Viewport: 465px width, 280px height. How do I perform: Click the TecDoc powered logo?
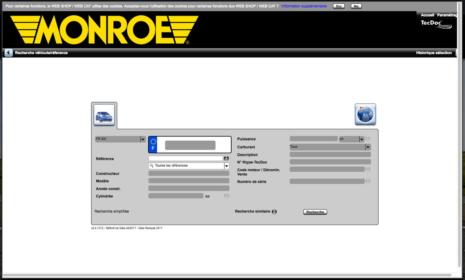(436, 24)
